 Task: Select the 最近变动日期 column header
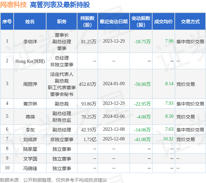114,22
